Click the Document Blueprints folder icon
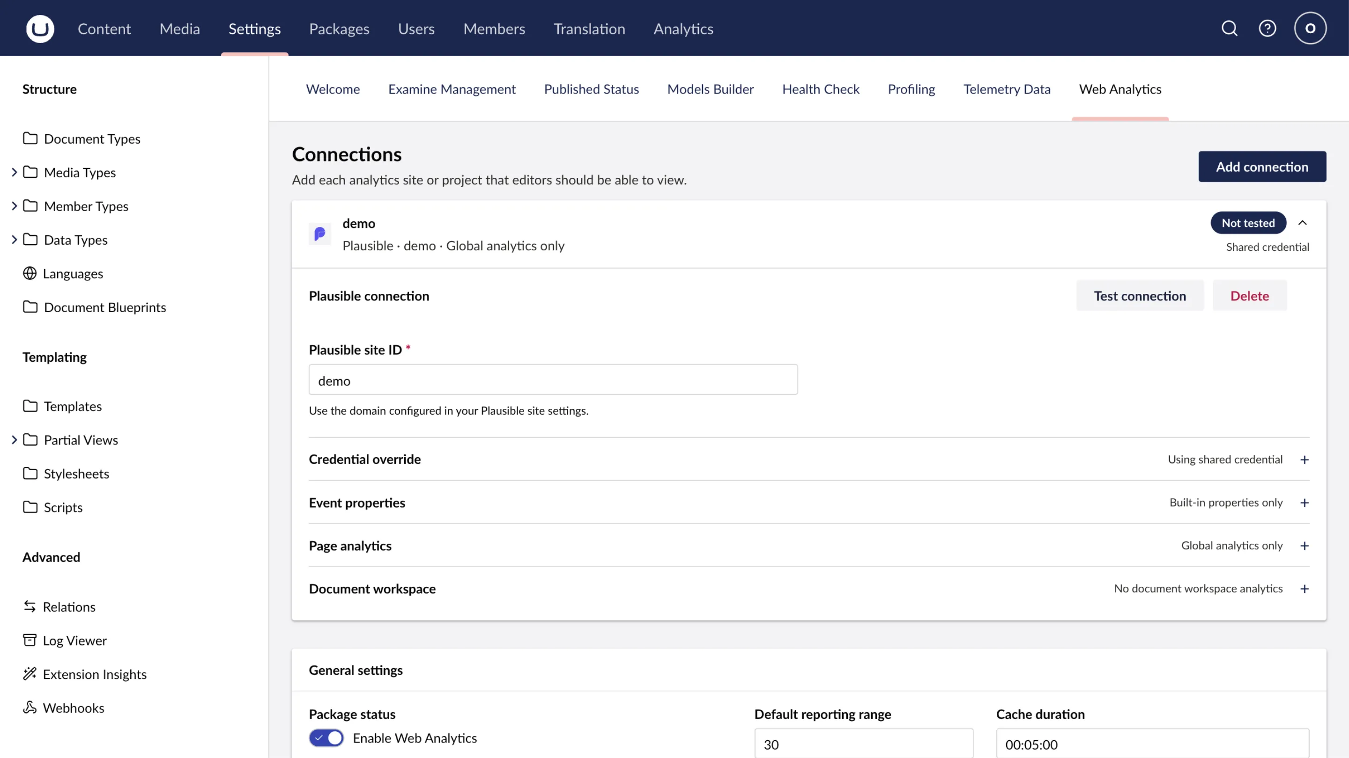Screen dimensions: 1349x758 30,307
